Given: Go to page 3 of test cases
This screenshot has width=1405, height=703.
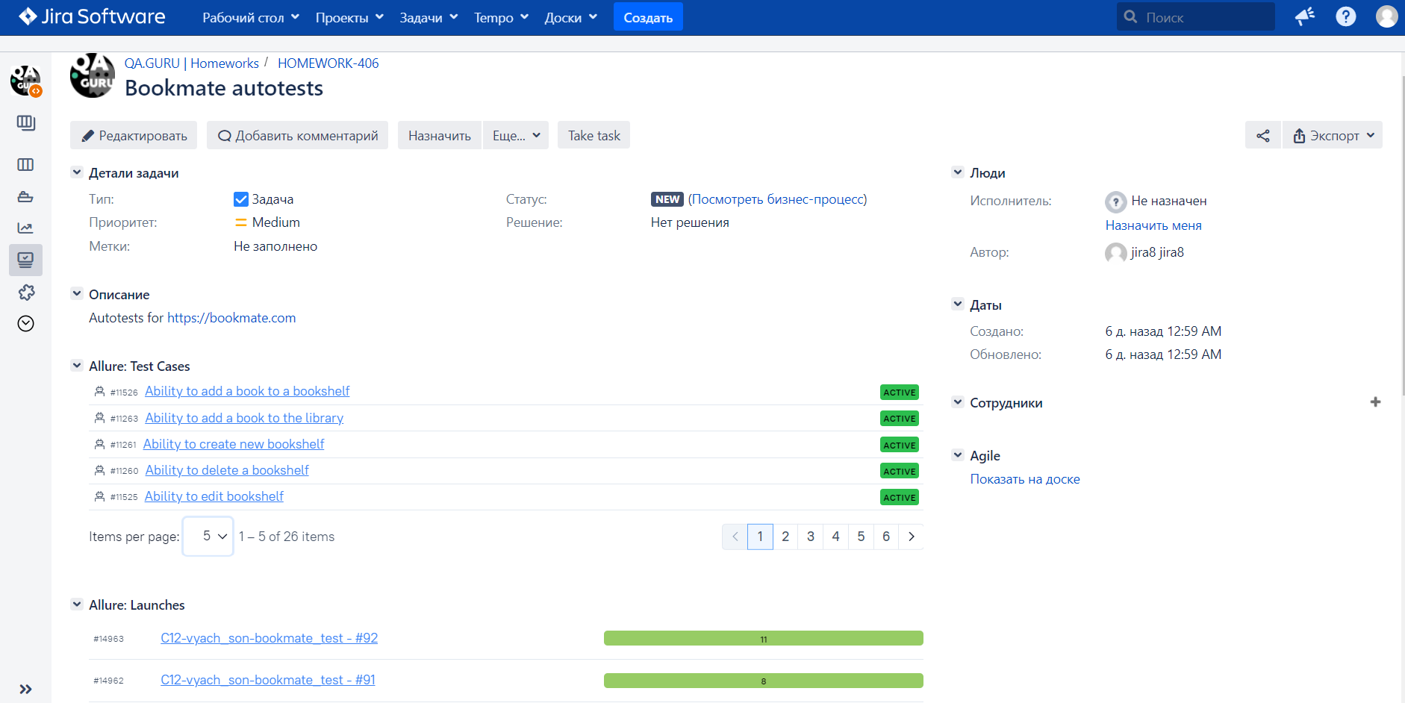Looking at the screenshot, I should [x=811, y=537].
